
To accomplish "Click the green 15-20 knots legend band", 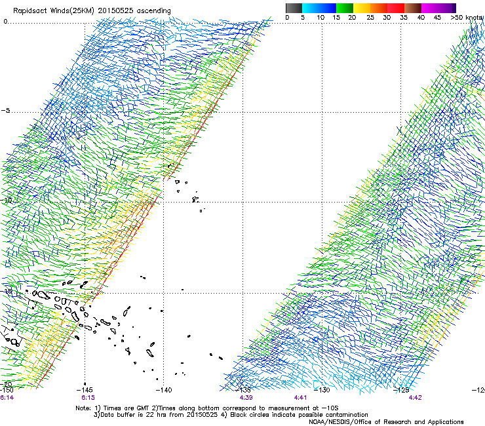I will (345, 8).
